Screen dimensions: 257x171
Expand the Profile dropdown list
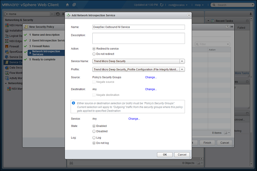182,69
